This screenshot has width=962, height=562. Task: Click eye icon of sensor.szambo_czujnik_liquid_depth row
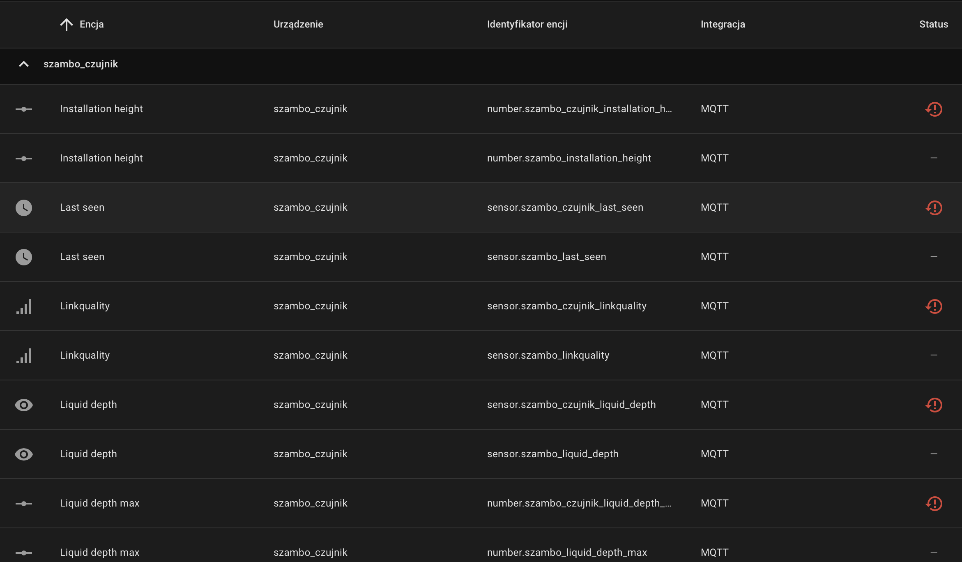24,405
